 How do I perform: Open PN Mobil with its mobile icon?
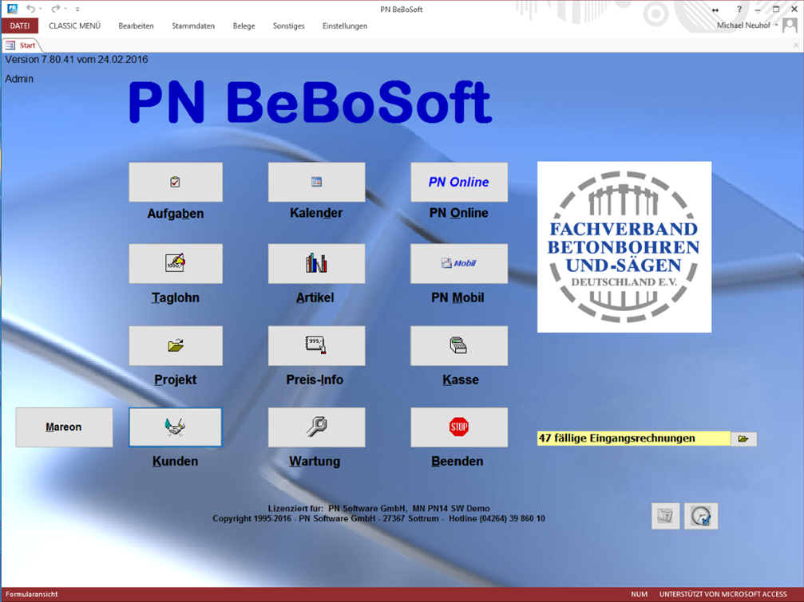[458, 263]
